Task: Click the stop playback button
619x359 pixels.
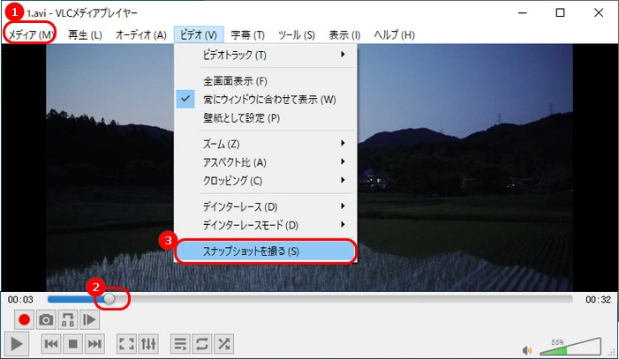Action: click(x=73, y=343)
